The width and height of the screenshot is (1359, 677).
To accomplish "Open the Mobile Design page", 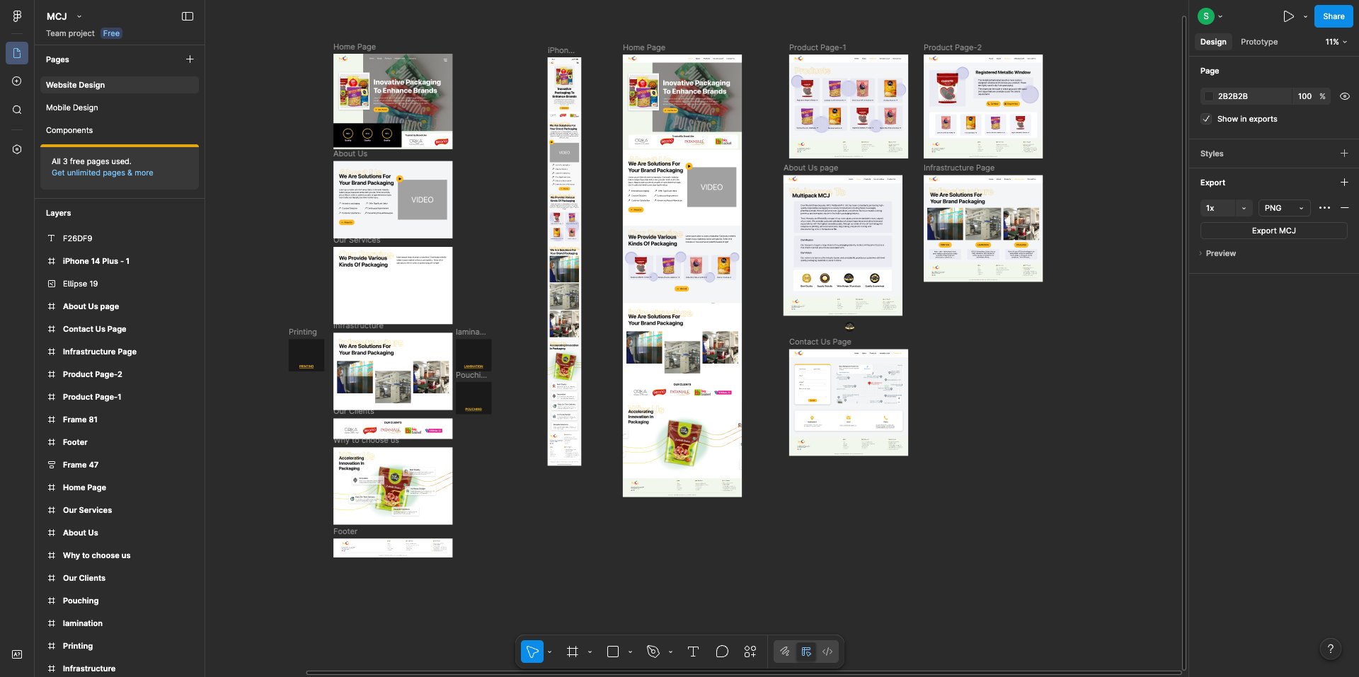I will pos(72,108).
